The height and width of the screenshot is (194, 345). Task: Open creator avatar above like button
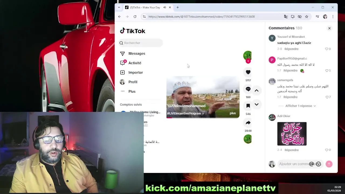click(247, 55)
